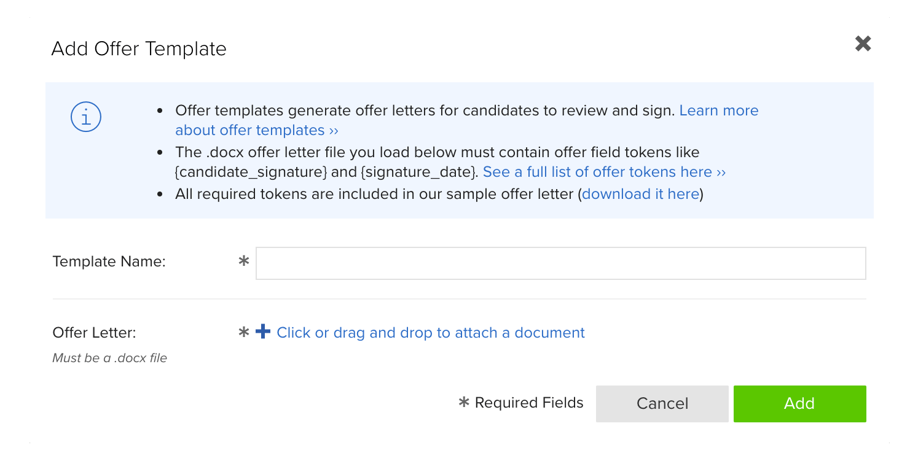918x469 pixels.
Task: Click the download it here link
Action: pos(640,194)
